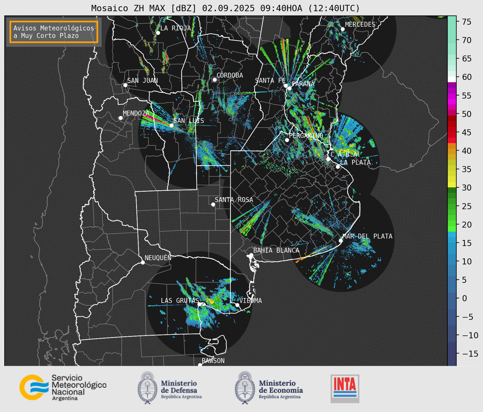The image size is (483, 412).
Task: Click the VIEDMA label text
Action: click(x=251, y=301)
